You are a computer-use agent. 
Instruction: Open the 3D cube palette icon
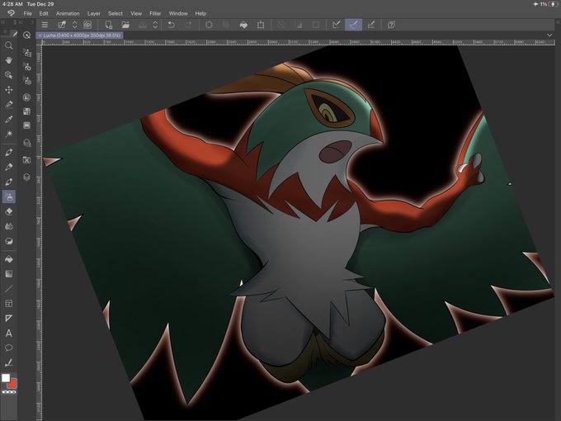point(27,177)
